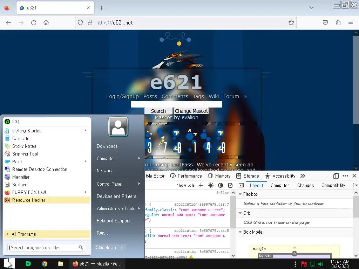Open the Forum link
Image resolution: width=359 pixels, height=269 pixels.
click(x=231, y=96)
